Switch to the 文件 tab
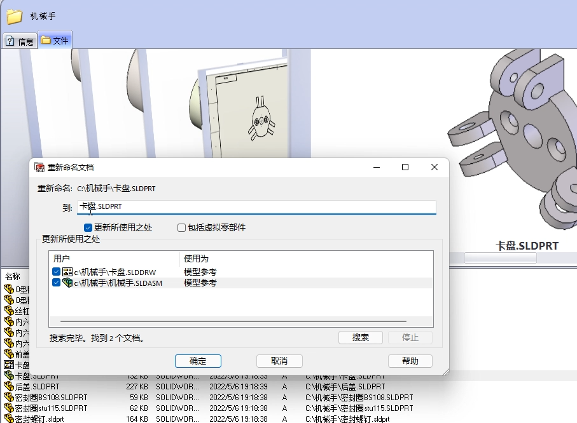577x423 pixels. pyautogui.click(x=55, y=40)
